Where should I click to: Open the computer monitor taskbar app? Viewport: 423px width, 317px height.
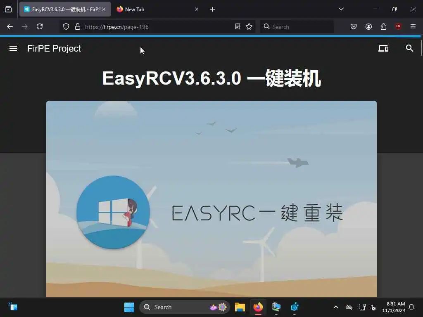[276, 307]
